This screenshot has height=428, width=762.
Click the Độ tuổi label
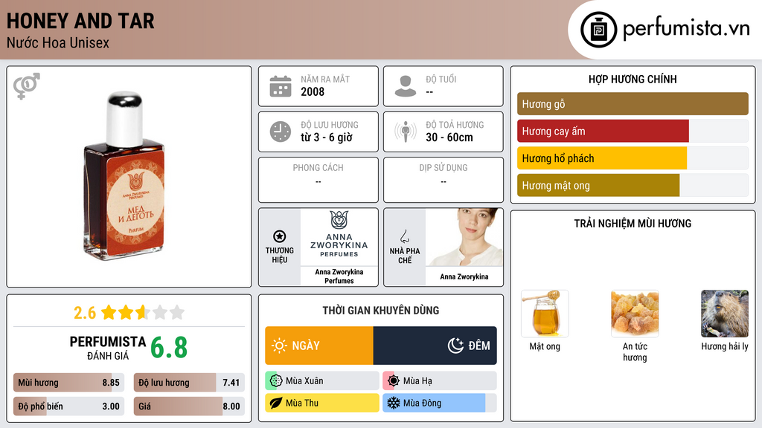[x=441, y=79]
